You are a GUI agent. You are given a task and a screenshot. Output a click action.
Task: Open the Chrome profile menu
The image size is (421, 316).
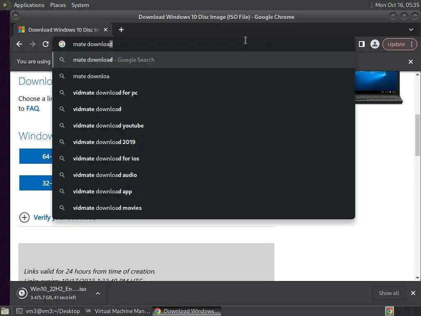(x=375, y=44)
